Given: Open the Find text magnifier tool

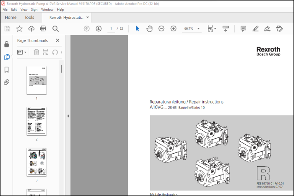Looking at the screenshot, I should tap(56, 29).
